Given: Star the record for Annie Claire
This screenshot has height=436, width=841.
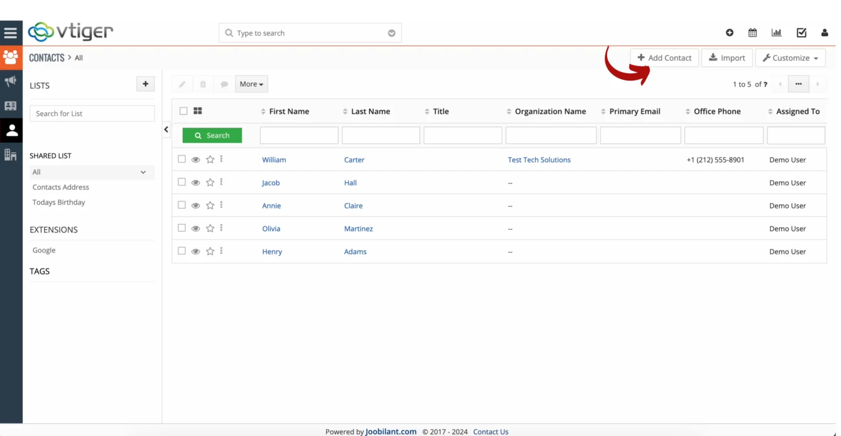Looking at the screenshot, I should pos(210,205).
